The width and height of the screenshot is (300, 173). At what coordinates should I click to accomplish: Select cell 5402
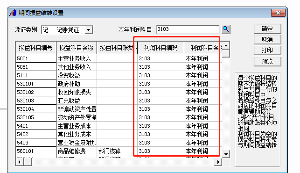click(x=36, y=134)
